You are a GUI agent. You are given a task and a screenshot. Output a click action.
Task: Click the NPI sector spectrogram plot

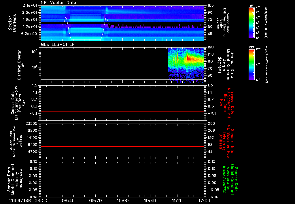[122, 23]
